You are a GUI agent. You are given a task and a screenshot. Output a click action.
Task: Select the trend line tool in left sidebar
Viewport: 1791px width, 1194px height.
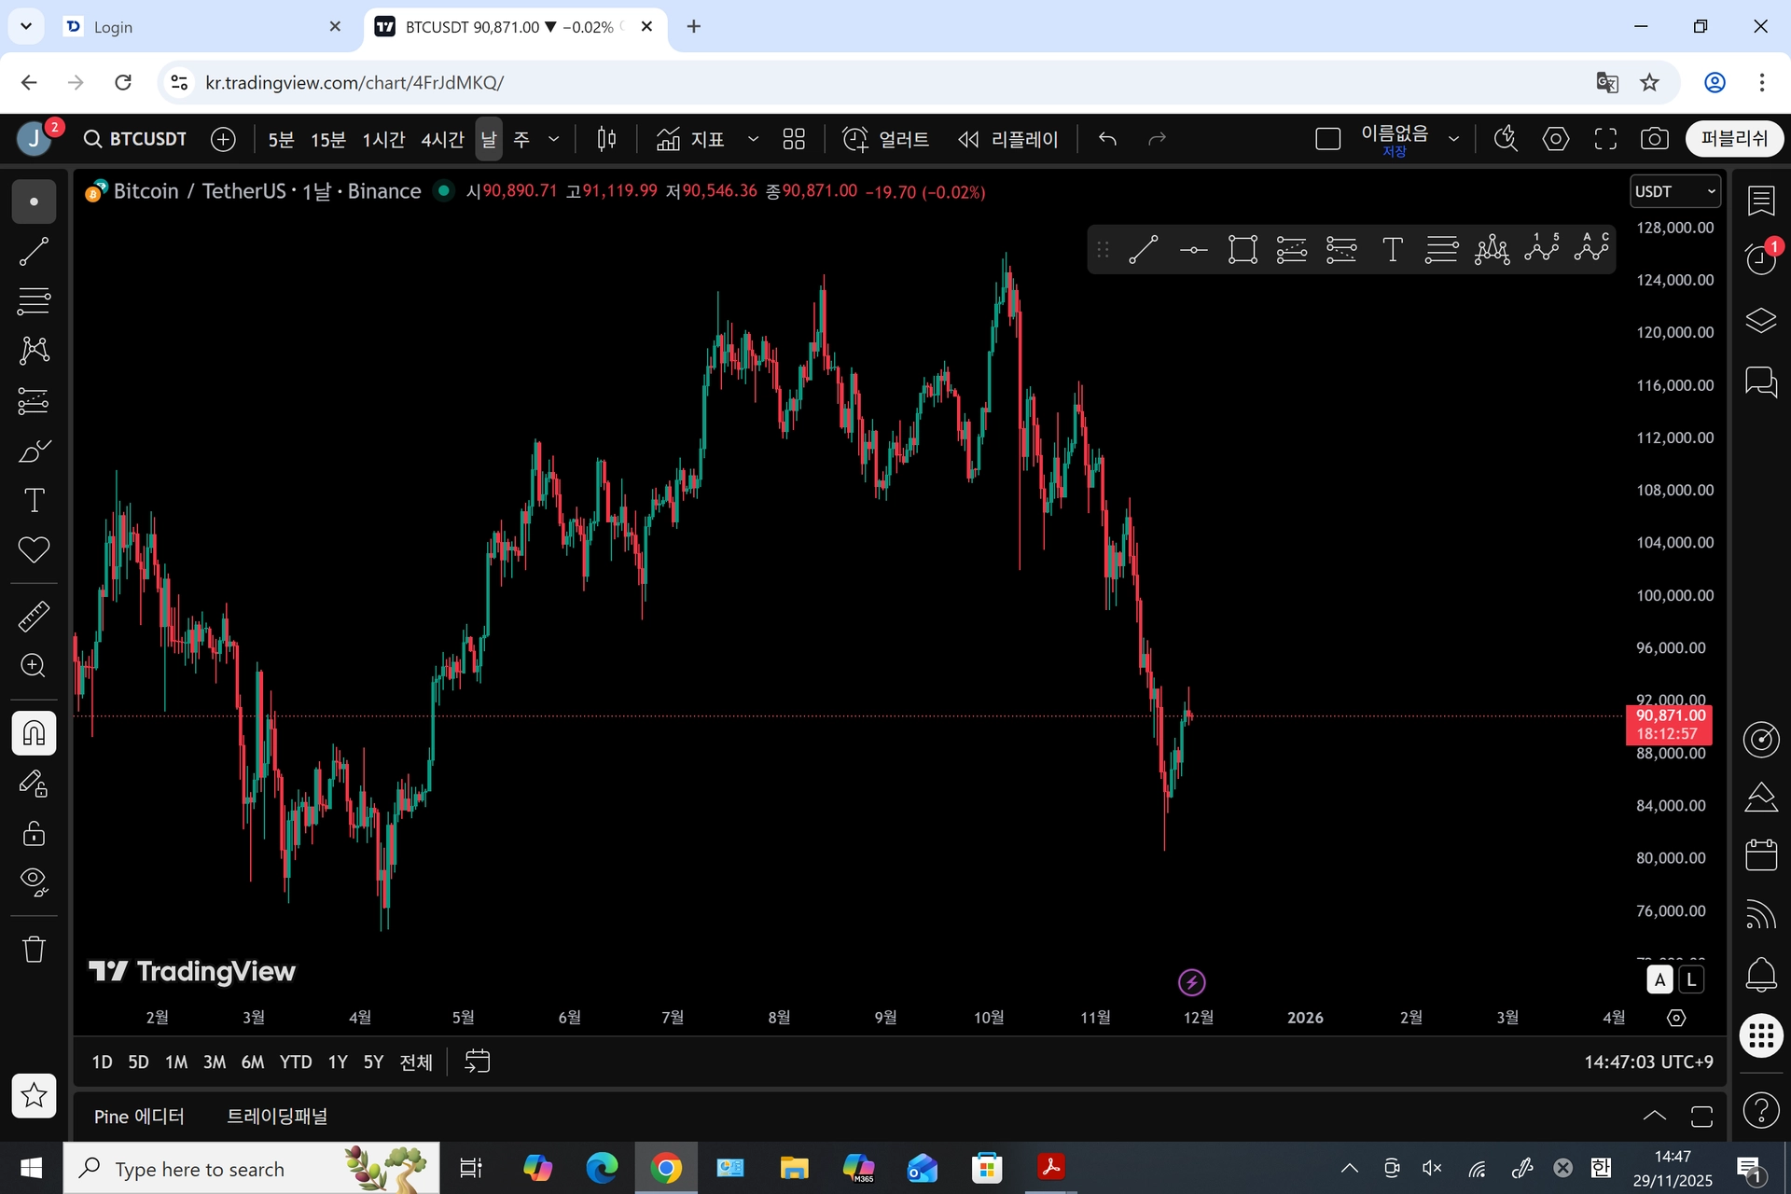34,251
